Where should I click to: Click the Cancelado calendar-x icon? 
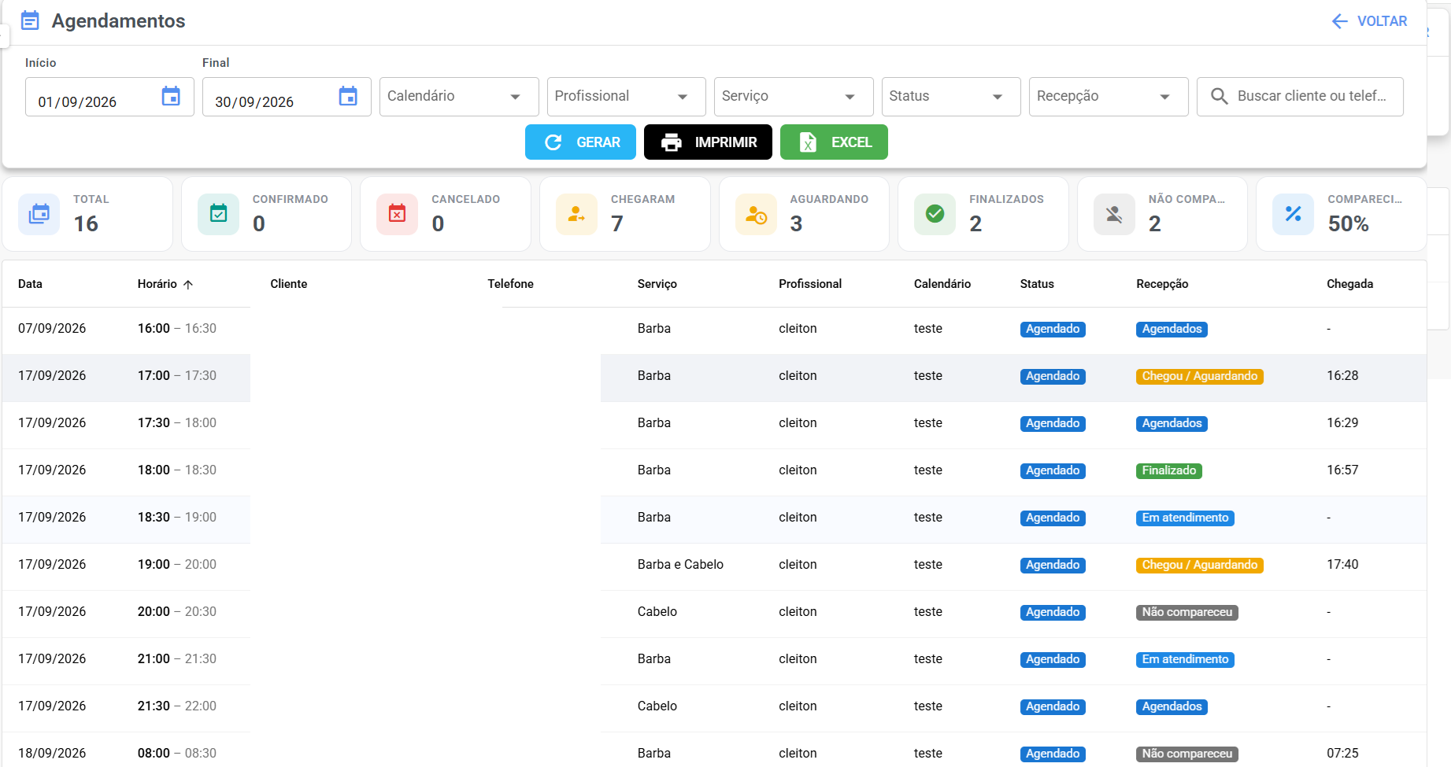(x=398, y=214)
